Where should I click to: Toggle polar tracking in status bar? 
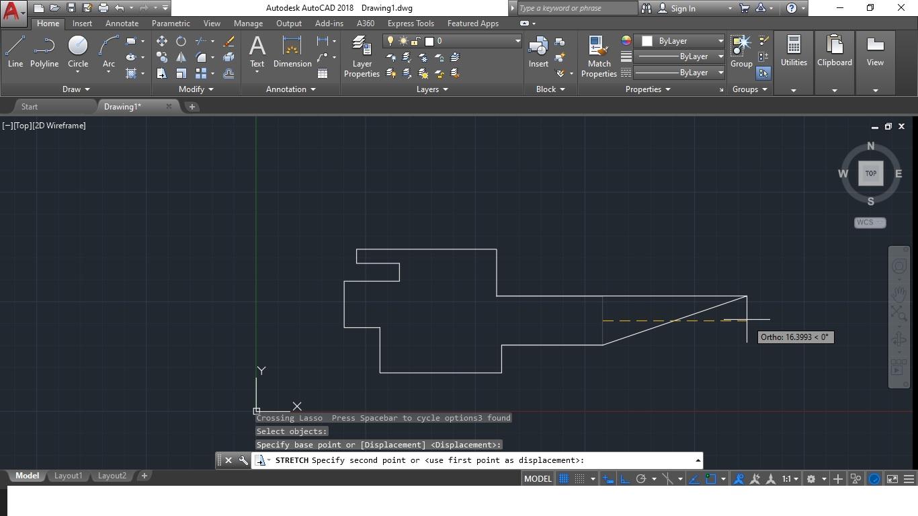[641, 479]
